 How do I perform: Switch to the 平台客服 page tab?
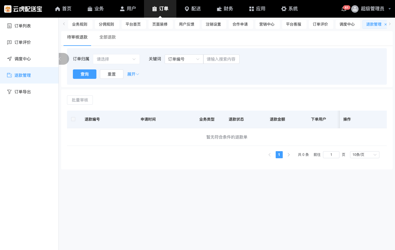pos(294,24)
